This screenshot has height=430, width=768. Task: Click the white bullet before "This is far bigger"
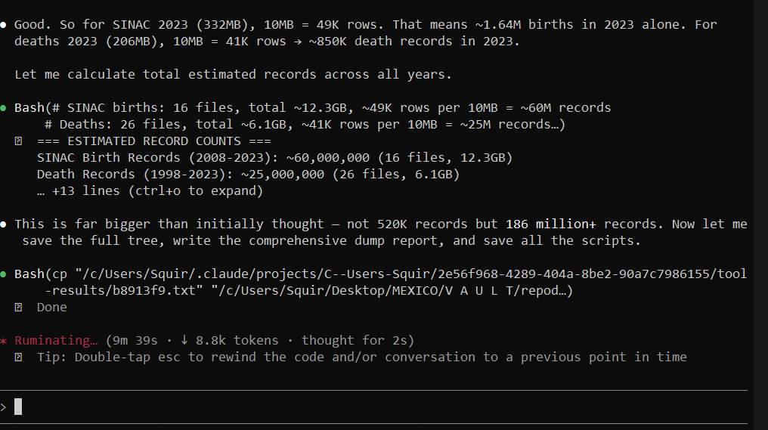[x=3, y=224]
